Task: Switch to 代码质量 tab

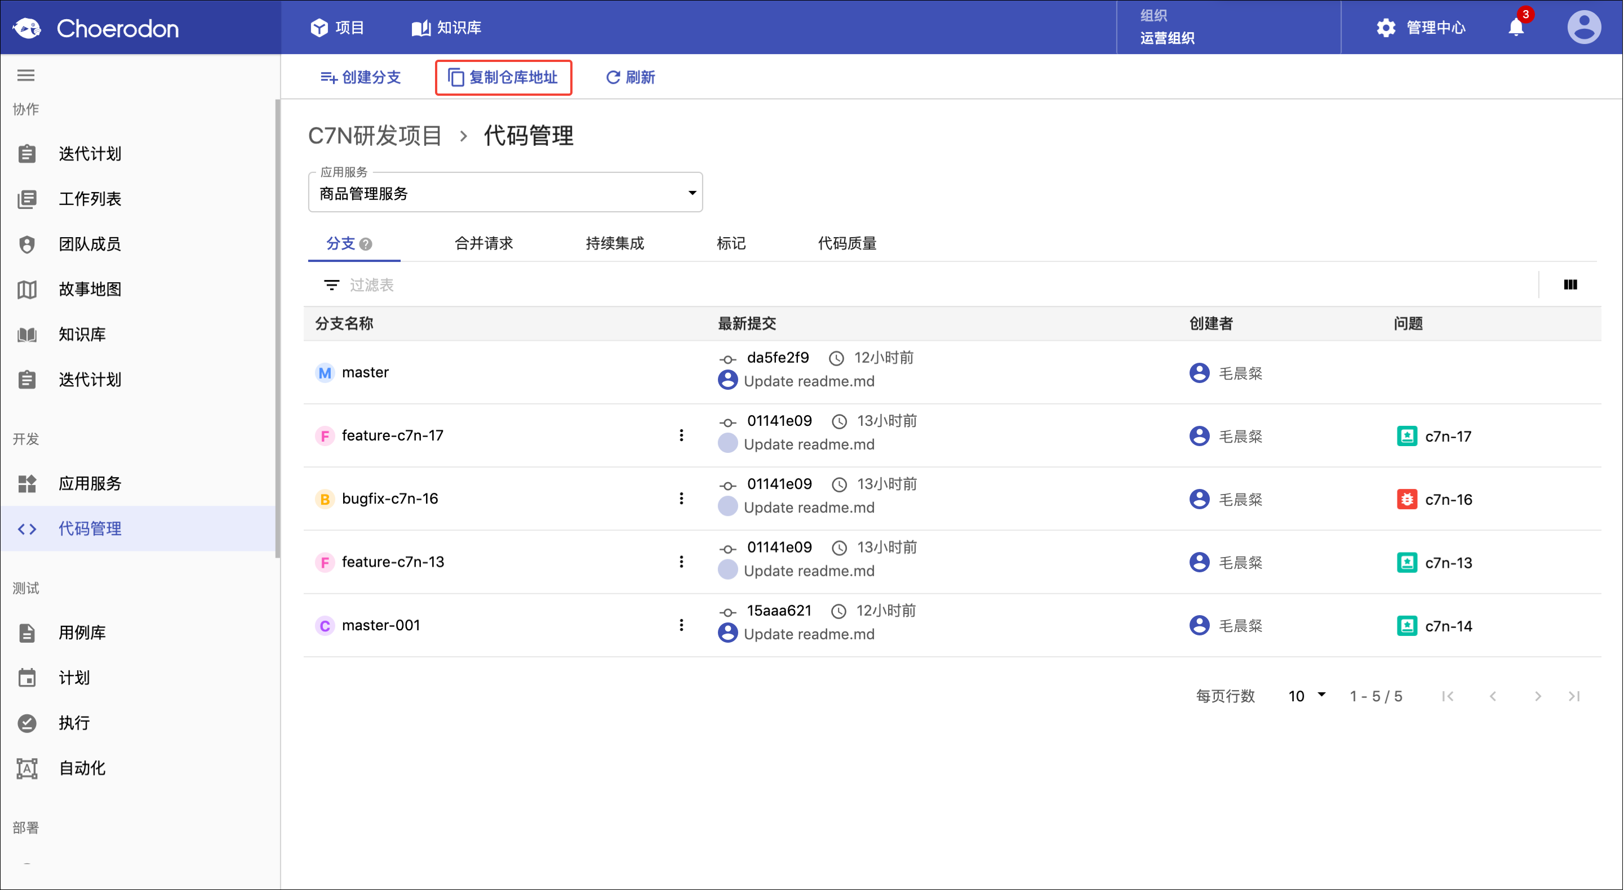Action: (x=848, y=243)
